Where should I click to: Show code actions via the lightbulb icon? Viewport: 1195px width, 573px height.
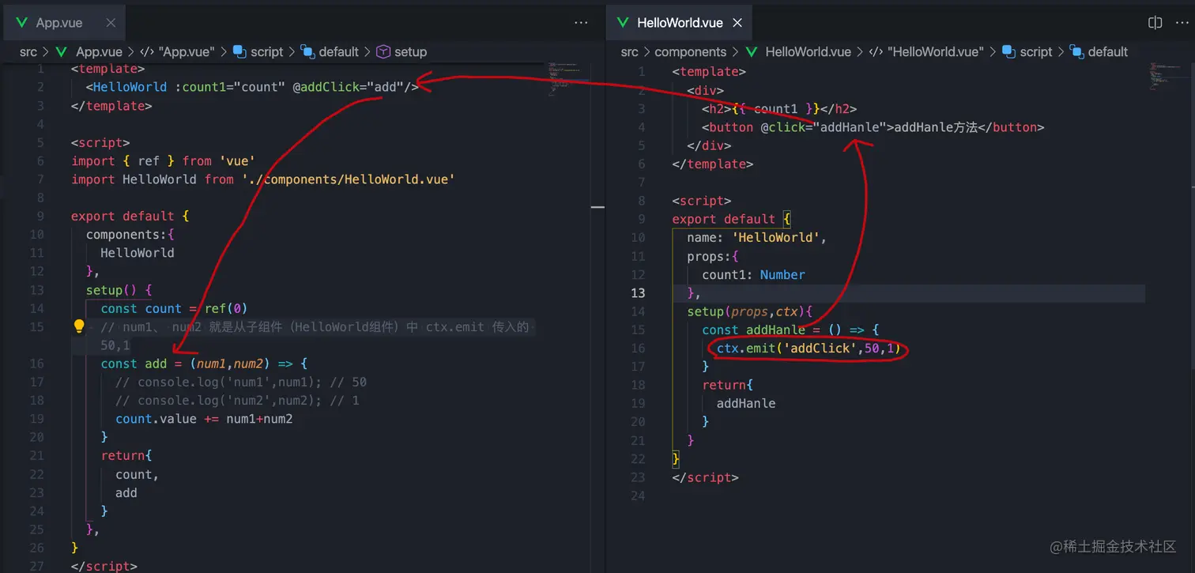tap(79, 326)
